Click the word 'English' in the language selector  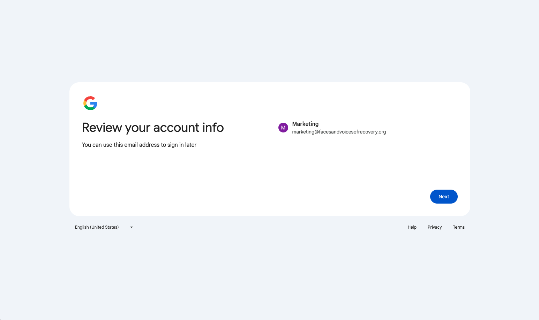click(x=82, y=227)
